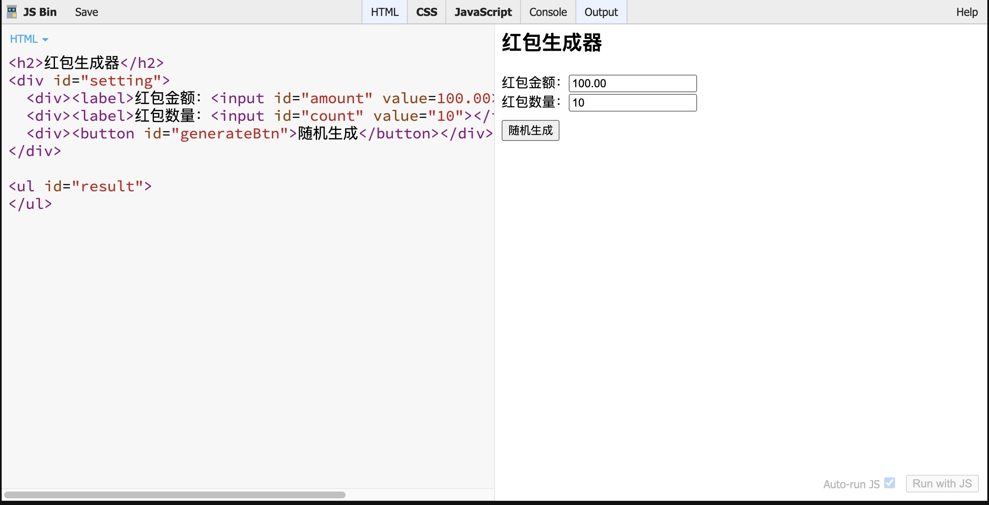Open the HTML panel dropdown arrow

[45, 39]
